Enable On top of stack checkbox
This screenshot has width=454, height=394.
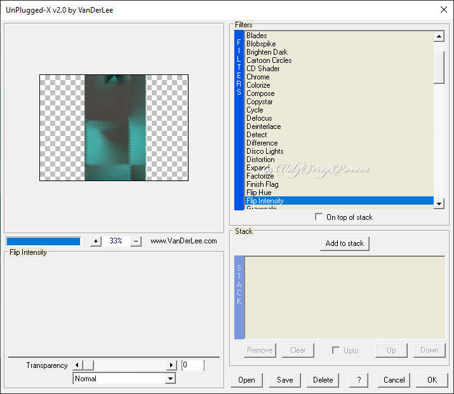point(319,217)
